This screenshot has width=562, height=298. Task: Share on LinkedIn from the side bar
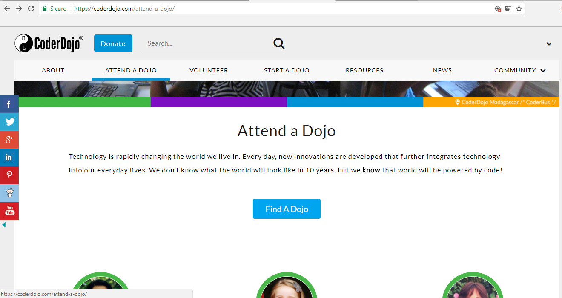click(9, 158)
